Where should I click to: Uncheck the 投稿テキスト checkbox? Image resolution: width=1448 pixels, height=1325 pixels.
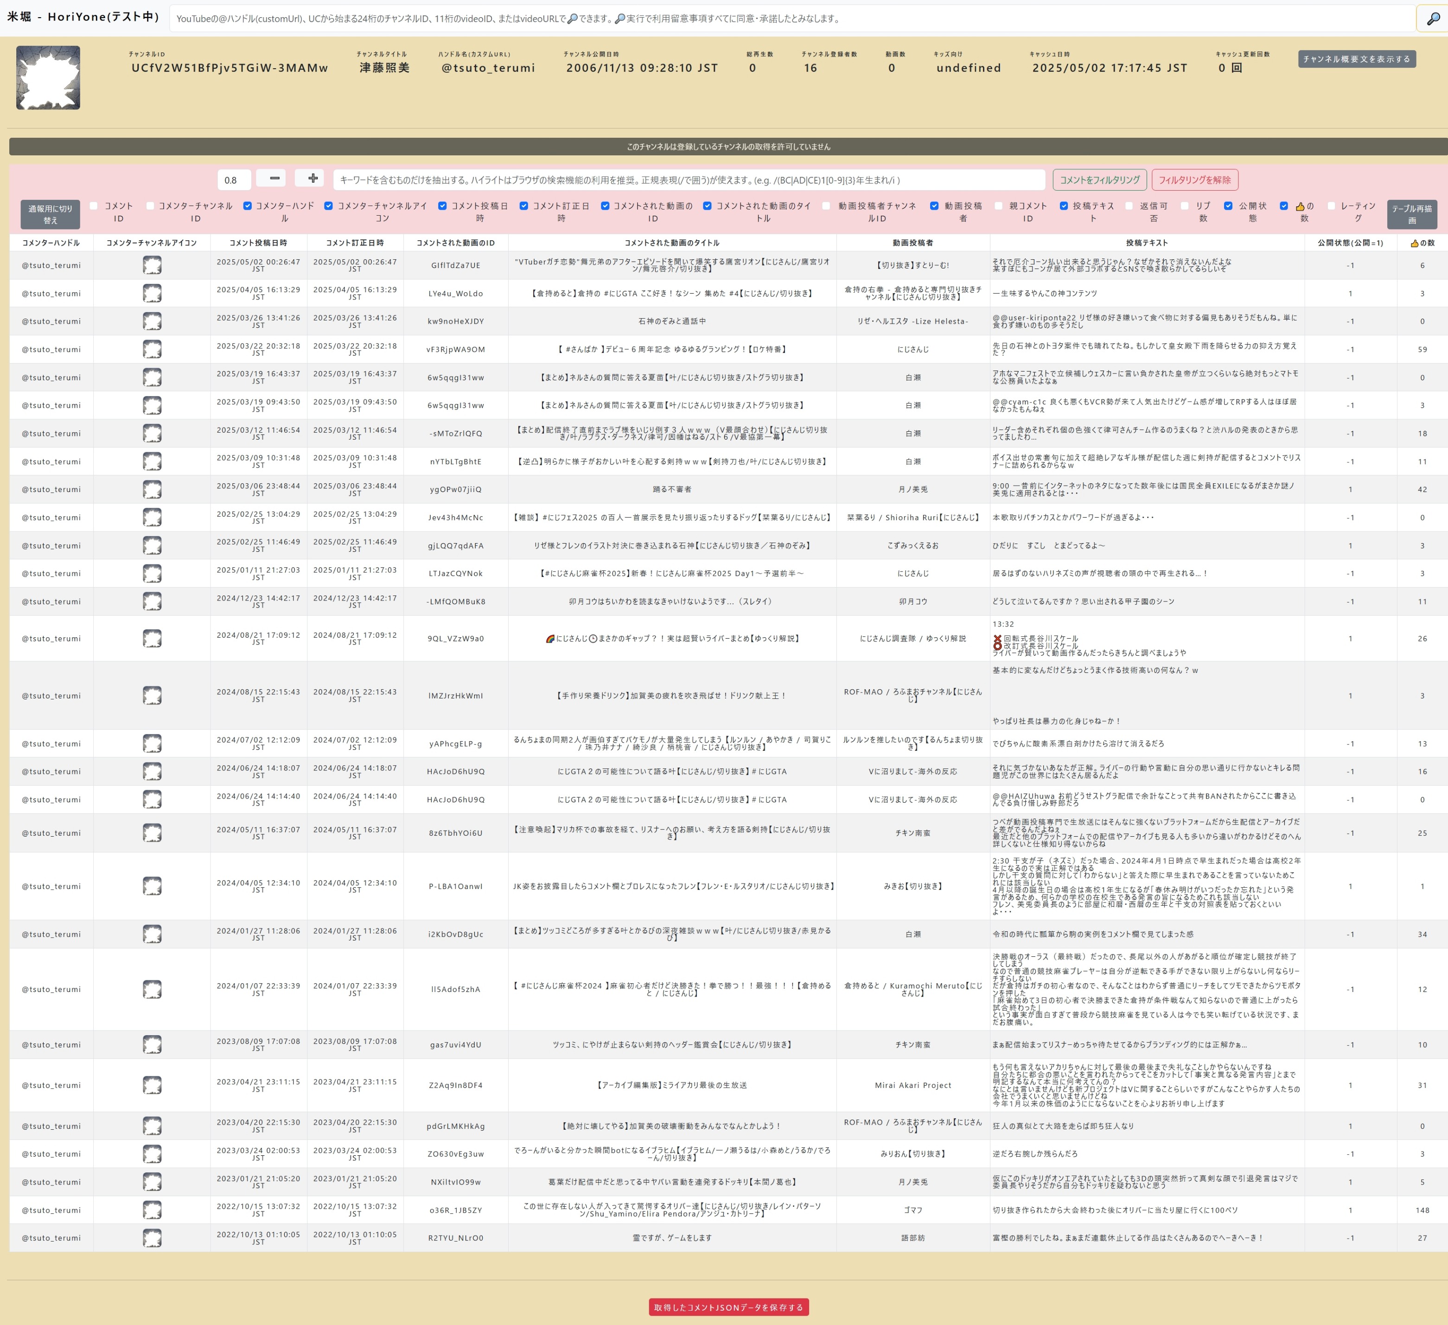1064,205
